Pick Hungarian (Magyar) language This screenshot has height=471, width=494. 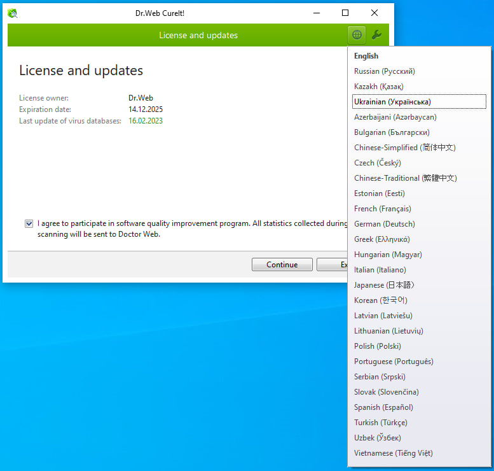click(x=419, y=255)
